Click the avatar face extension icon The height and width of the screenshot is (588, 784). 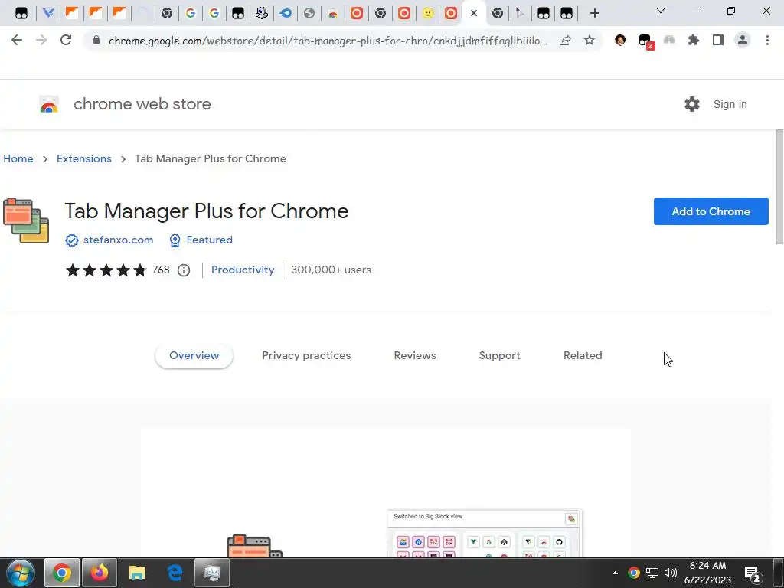click(x=620, y=41)
